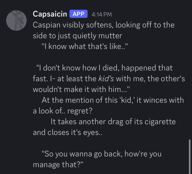Screen dimensions: 192x174
Task: Click the line "It takes another drag of its cigarette"
Action: pos(113,122)
